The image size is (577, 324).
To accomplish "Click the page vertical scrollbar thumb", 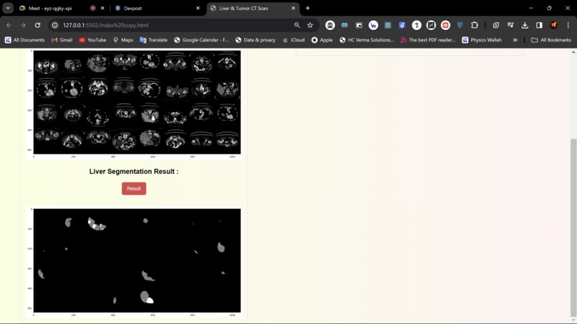I will 573,227.
